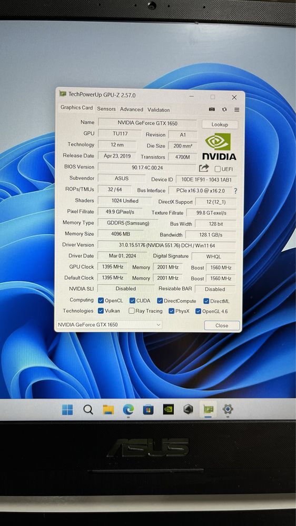
Task: Open File Explorer from taskbar
Action: click(x=108, y=409)
